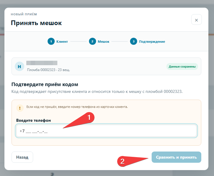Image resolution: width=214 pixels, height=176 pixels.
Task: Close the Принять мешок dialog with X
Action: click(196, 19)
